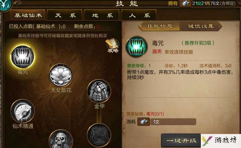Open the 攻略 guide book icon
Screen dimensions: 241x148
113,46
